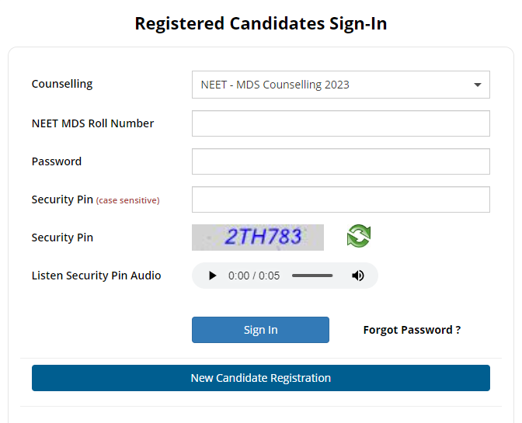
Task: Go to New Candidate Registration
Action: tap(261, 378)
